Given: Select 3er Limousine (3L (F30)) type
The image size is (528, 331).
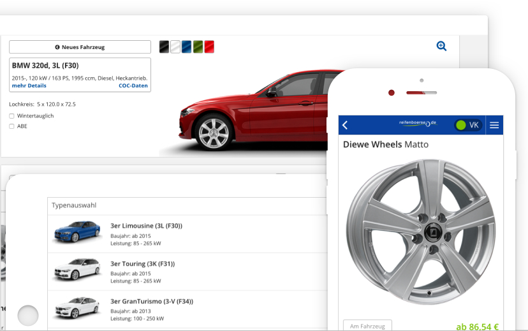Looking at the screenshot, I should point(146,226).
